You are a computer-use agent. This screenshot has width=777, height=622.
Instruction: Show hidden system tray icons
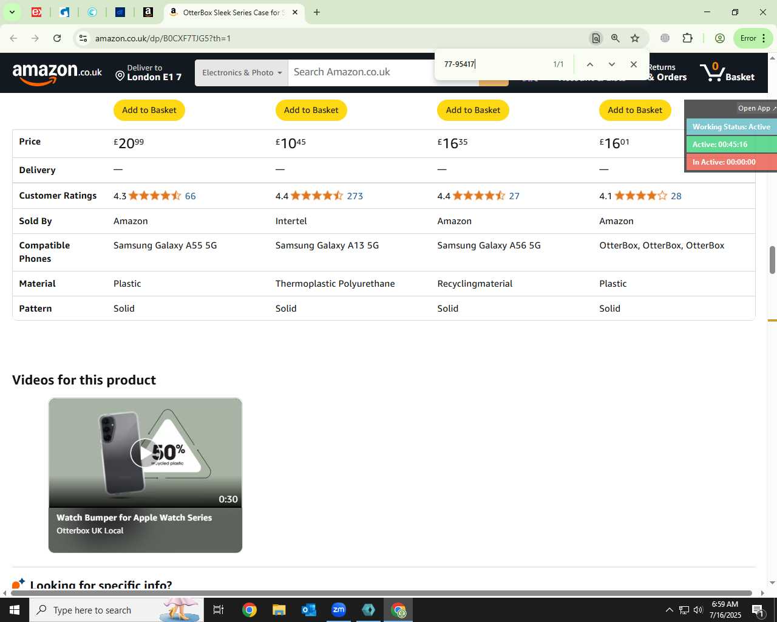[669, 610]
